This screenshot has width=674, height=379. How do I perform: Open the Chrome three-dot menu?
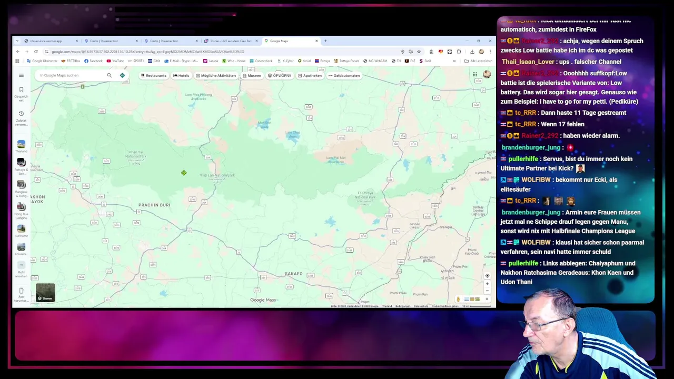click(x=490, y=52)
